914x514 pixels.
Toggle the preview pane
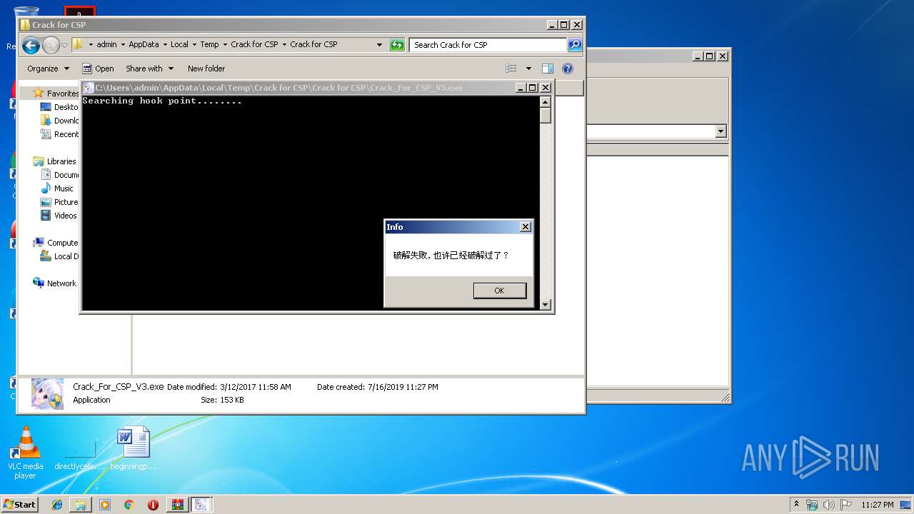click(x=548, y=69)
